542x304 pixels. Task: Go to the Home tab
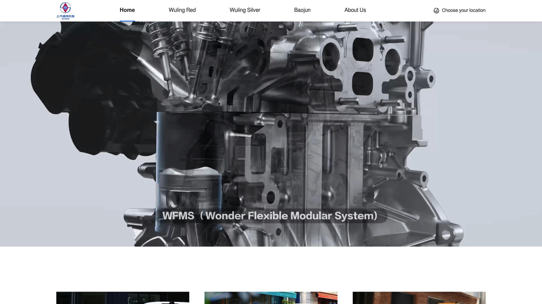(x=127, y=10)
